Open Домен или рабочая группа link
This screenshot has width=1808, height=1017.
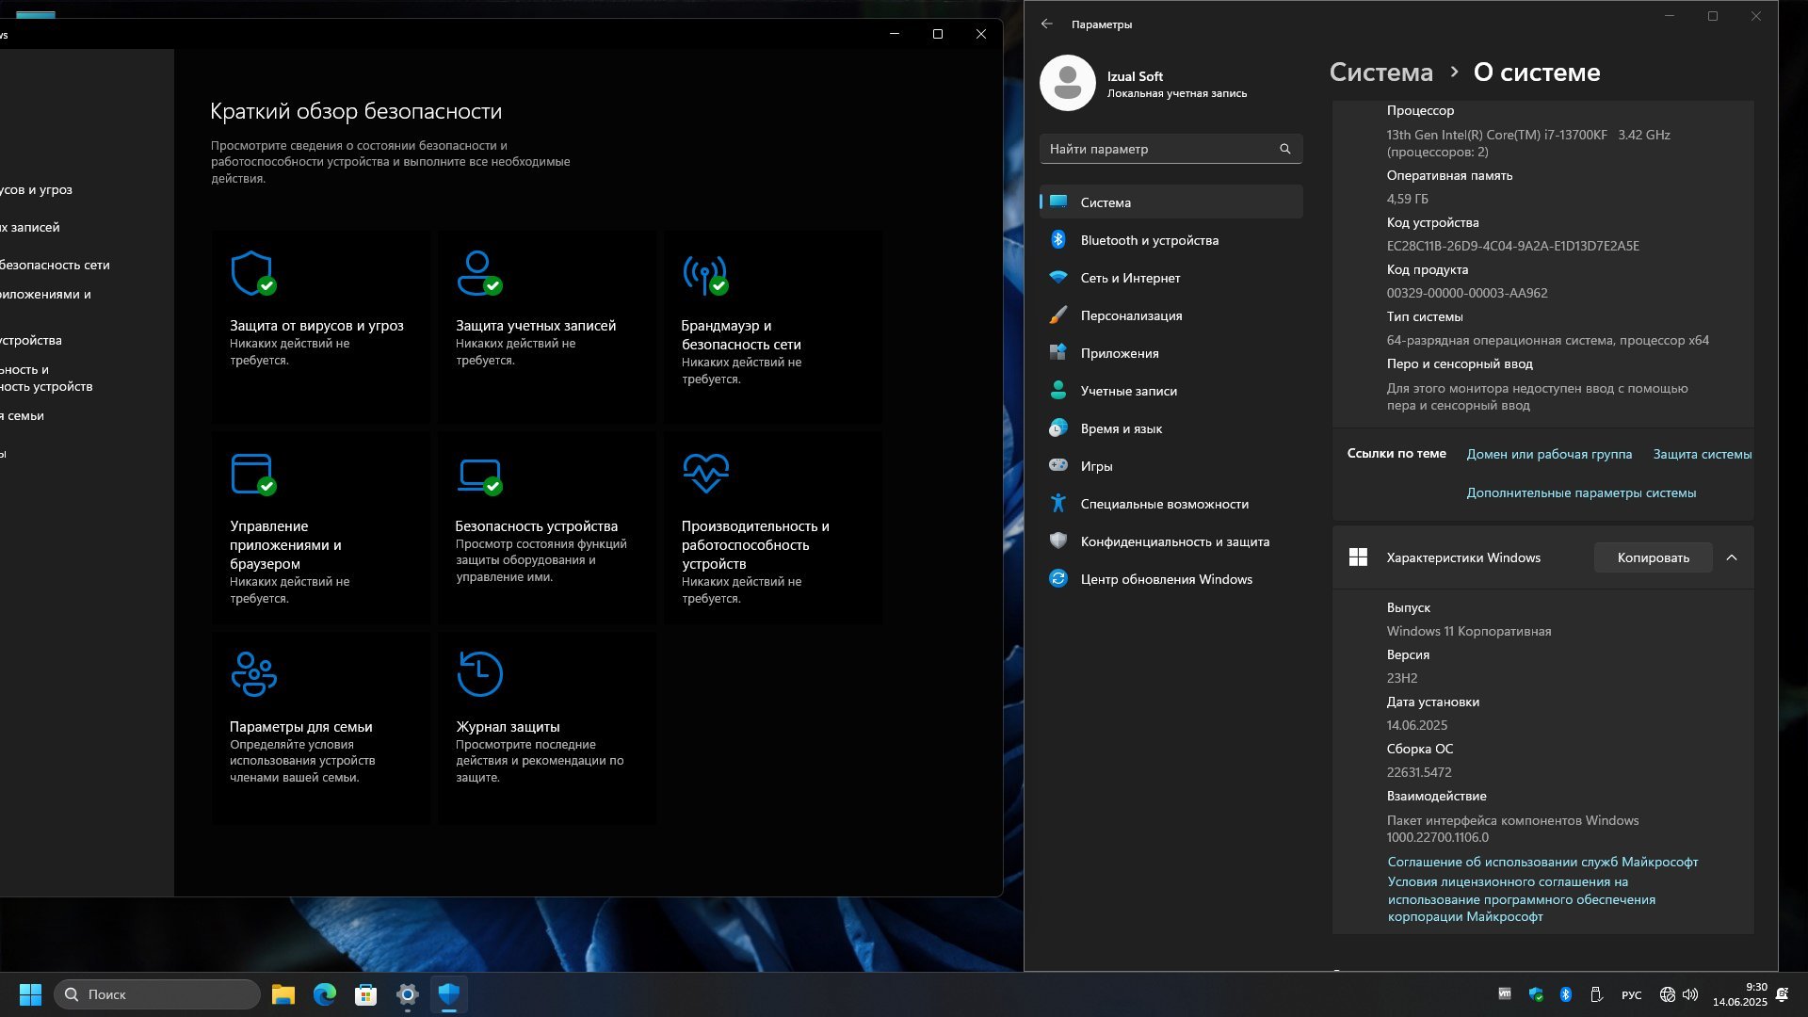pos(1549,454)
